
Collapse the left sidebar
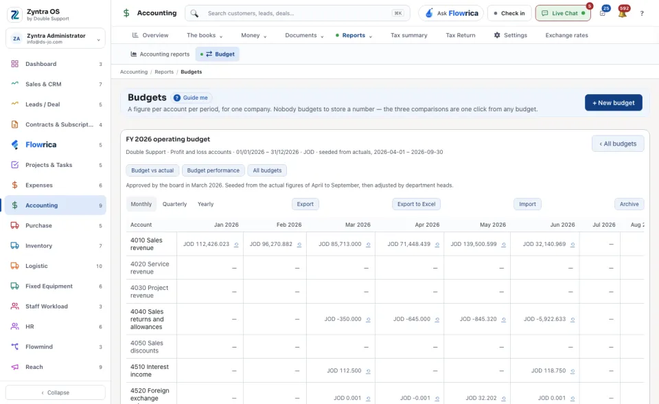[x=56, y=392]
